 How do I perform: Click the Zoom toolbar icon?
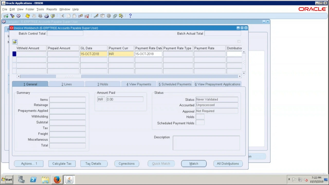click(102, 16)
